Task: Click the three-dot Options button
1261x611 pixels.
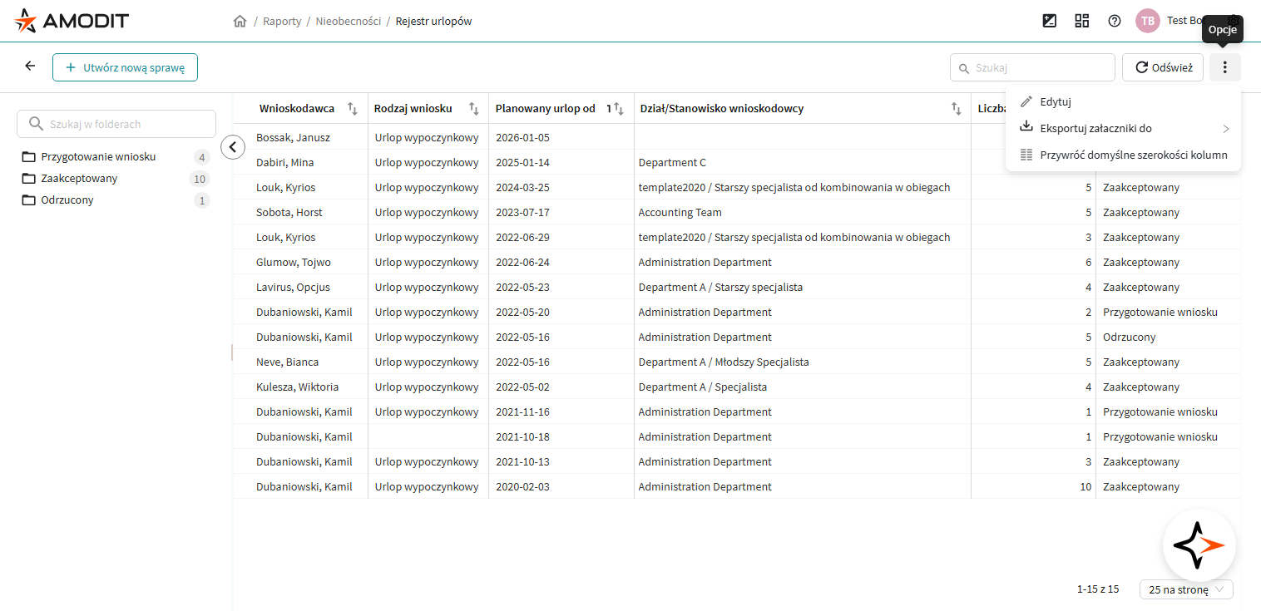Action: 1224,67
